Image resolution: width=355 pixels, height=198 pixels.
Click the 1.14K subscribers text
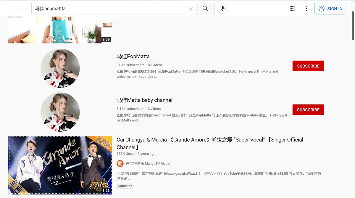click(130, 109)
